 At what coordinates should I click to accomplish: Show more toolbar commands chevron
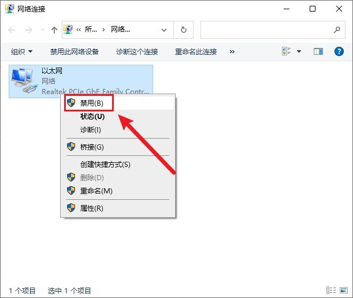(232, 51)
